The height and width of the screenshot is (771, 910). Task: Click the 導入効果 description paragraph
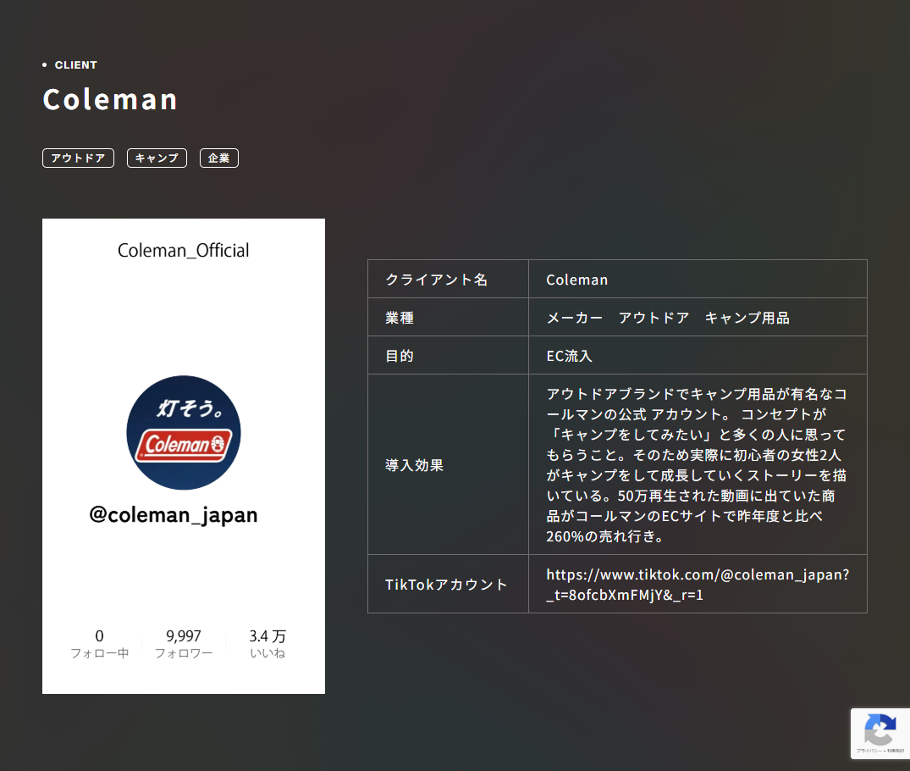coord(697,465)
